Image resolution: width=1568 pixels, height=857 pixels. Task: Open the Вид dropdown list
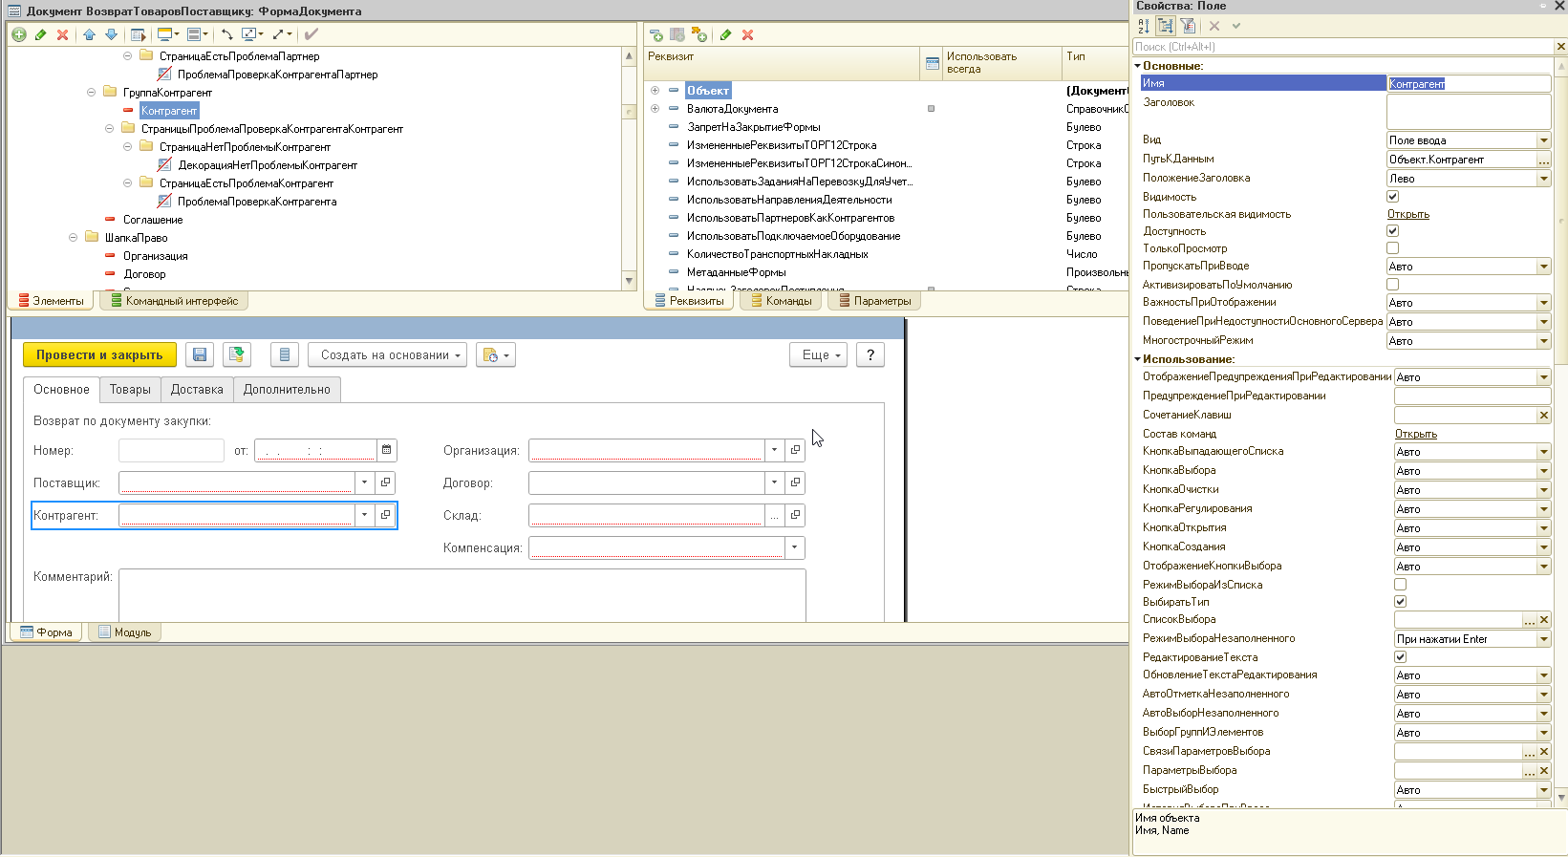(1543, 140)
